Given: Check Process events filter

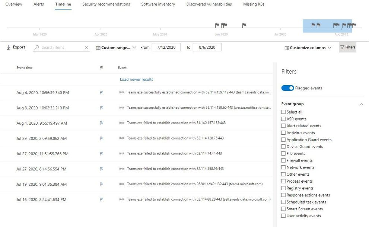Looking at the screenshot, I should point(283,181).
